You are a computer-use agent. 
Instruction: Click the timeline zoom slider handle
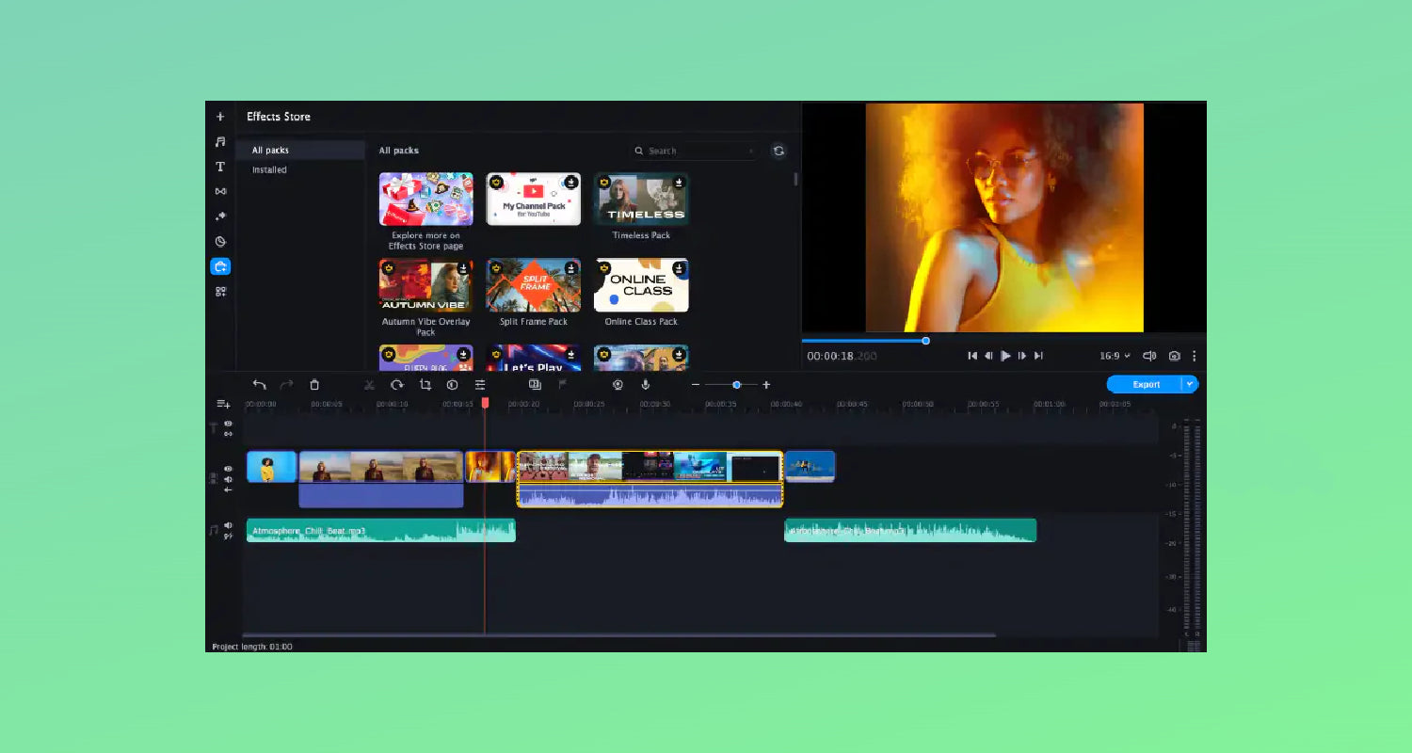coord(736,384)
